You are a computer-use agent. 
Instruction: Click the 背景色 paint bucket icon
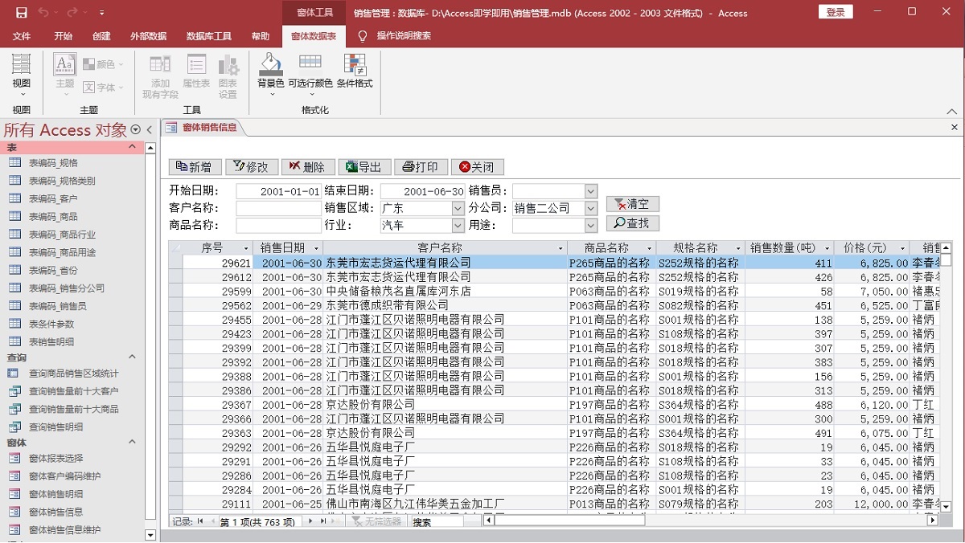pyautogui.click(x=270, y=64)
